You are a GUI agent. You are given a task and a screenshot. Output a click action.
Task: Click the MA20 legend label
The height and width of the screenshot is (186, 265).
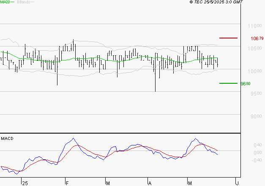pos(5,2)
